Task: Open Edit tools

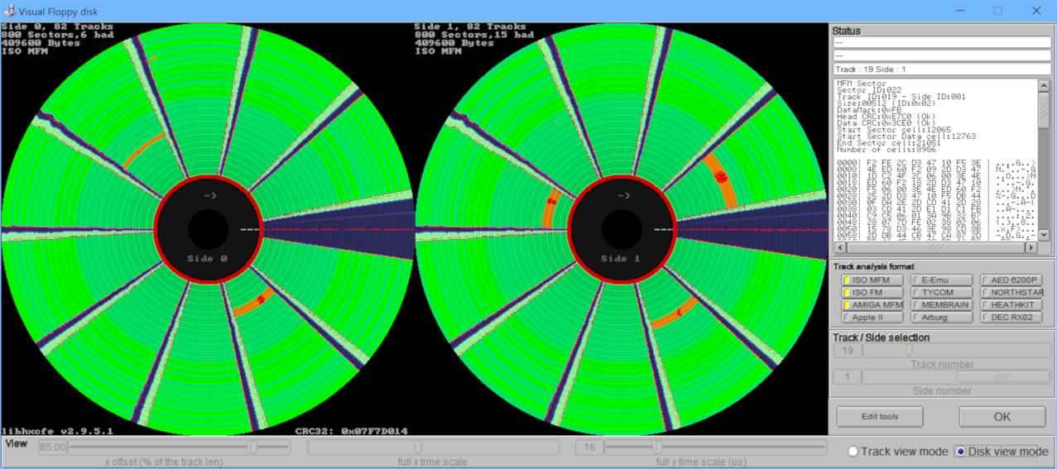Action: pyautogui.click(x=879, y=416)
